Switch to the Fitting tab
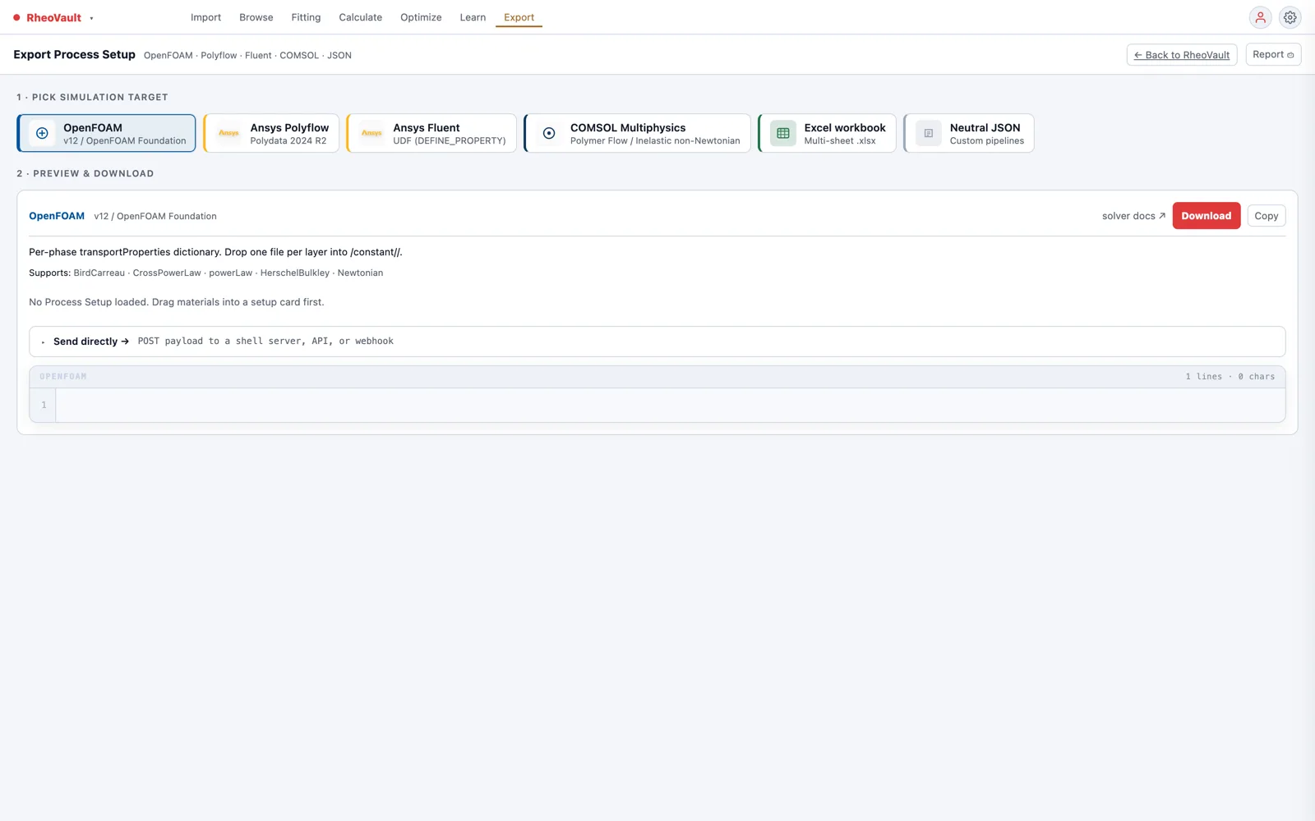 coord(306,17)
